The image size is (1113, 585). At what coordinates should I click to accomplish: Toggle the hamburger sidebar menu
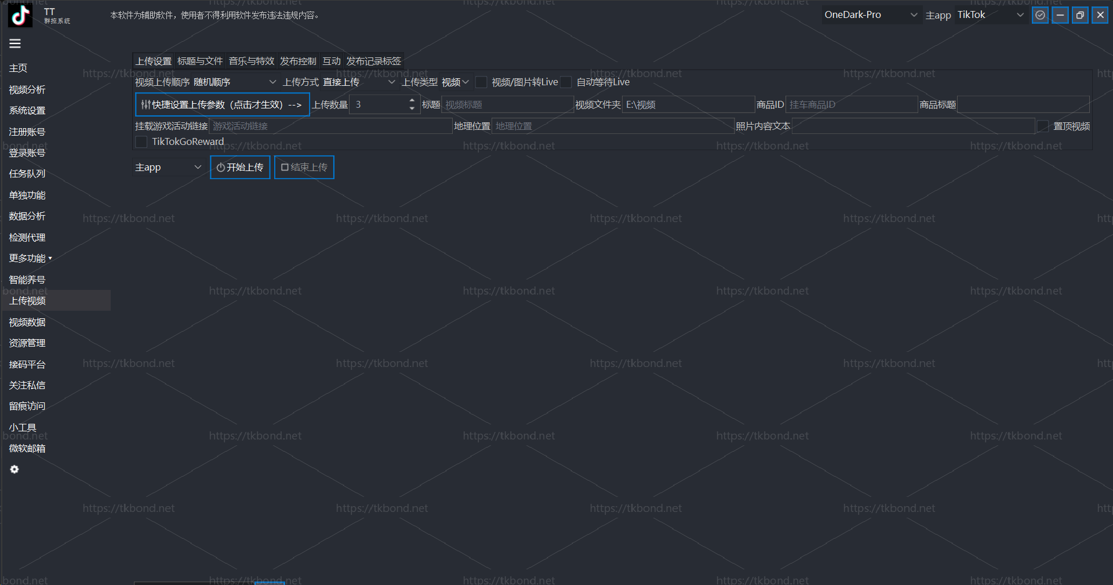tap(15, 43)
